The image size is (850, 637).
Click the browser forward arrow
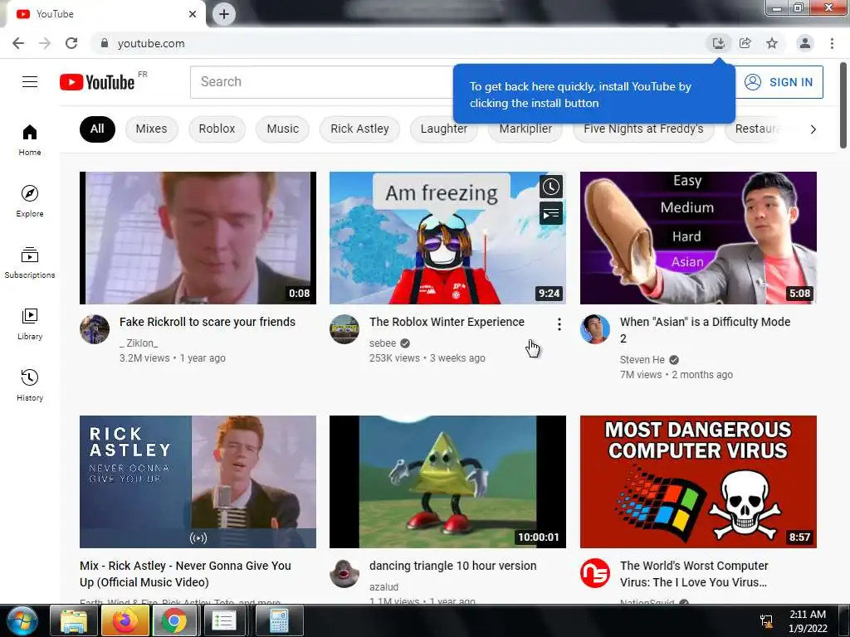45,43
